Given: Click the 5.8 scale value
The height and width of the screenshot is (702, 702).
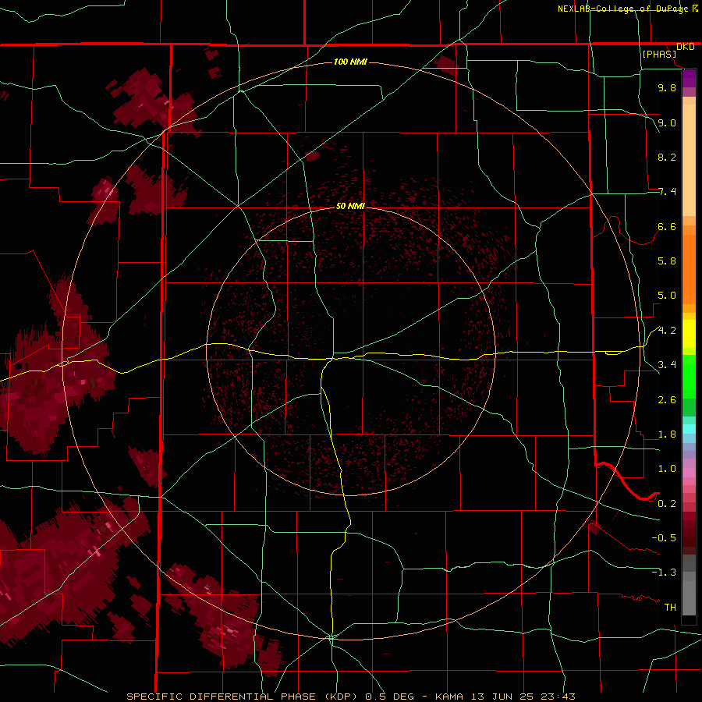Looking at the screenshot, I should (667, 261).
